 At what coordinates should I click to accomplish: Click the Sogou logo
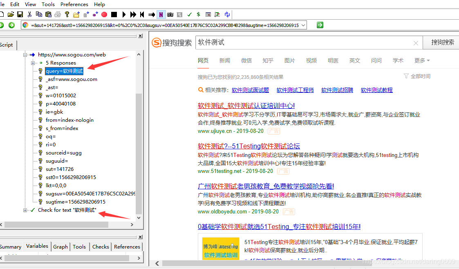[x=172, y=43]
